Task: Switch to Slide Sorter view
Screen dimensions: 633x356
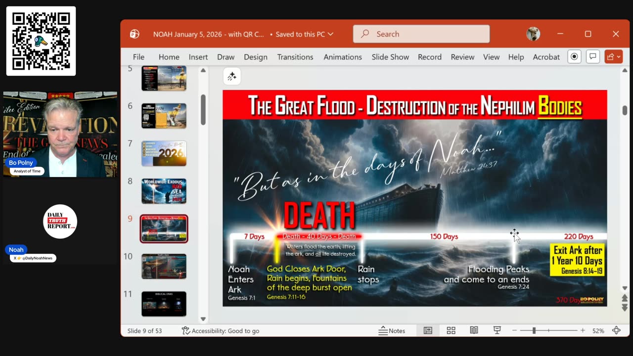Action: click(x=451, y=331)
